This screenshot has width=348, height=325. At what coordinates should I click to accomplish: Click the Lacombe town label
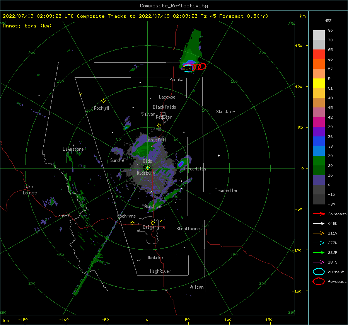click(x=167, y=97)
